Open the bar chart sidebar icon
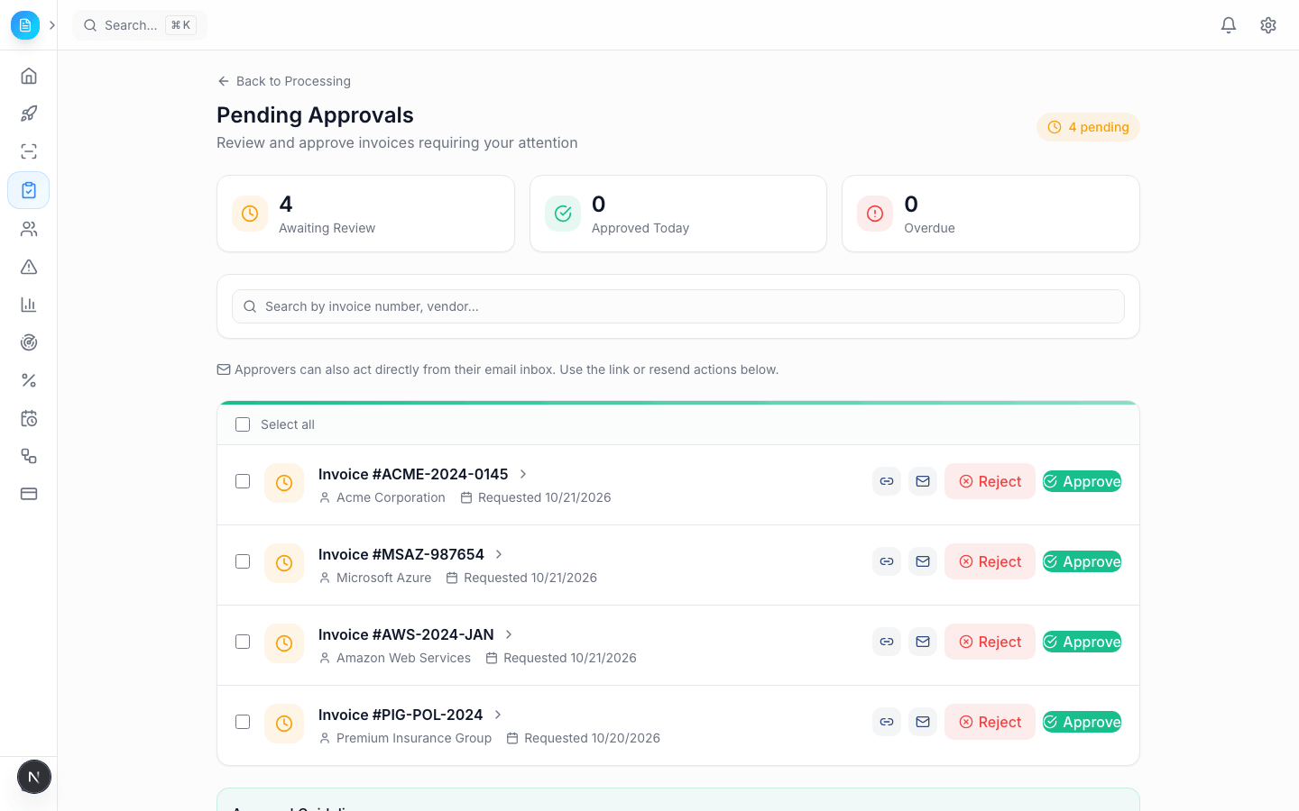 [x=29, y=305]
